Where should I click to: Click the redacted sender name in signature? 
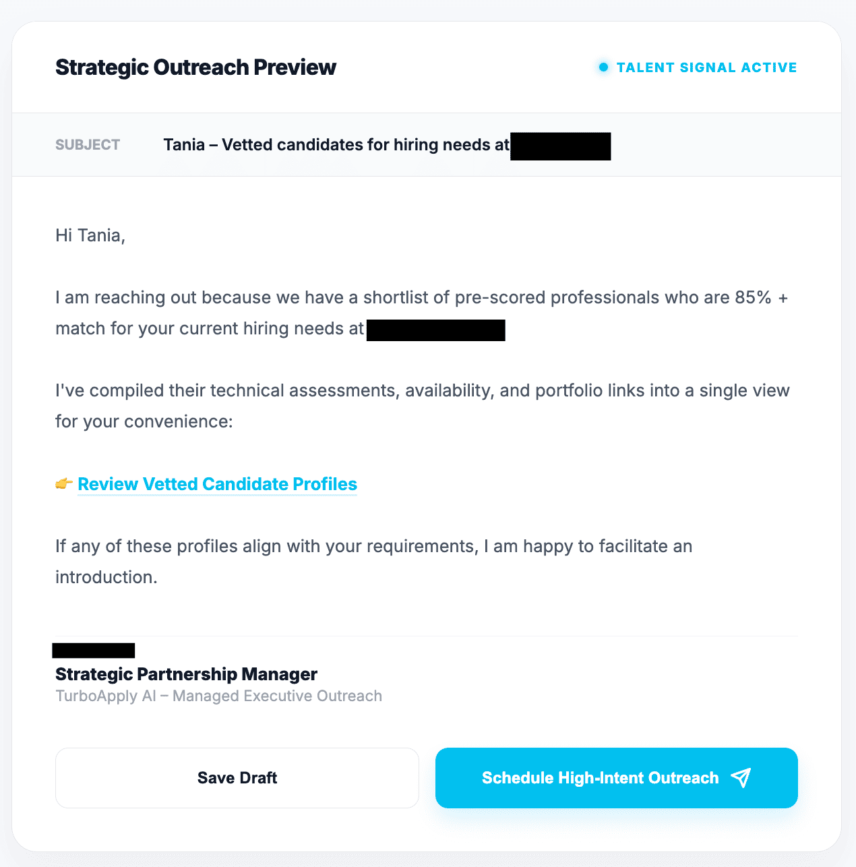tap(94, 651)
